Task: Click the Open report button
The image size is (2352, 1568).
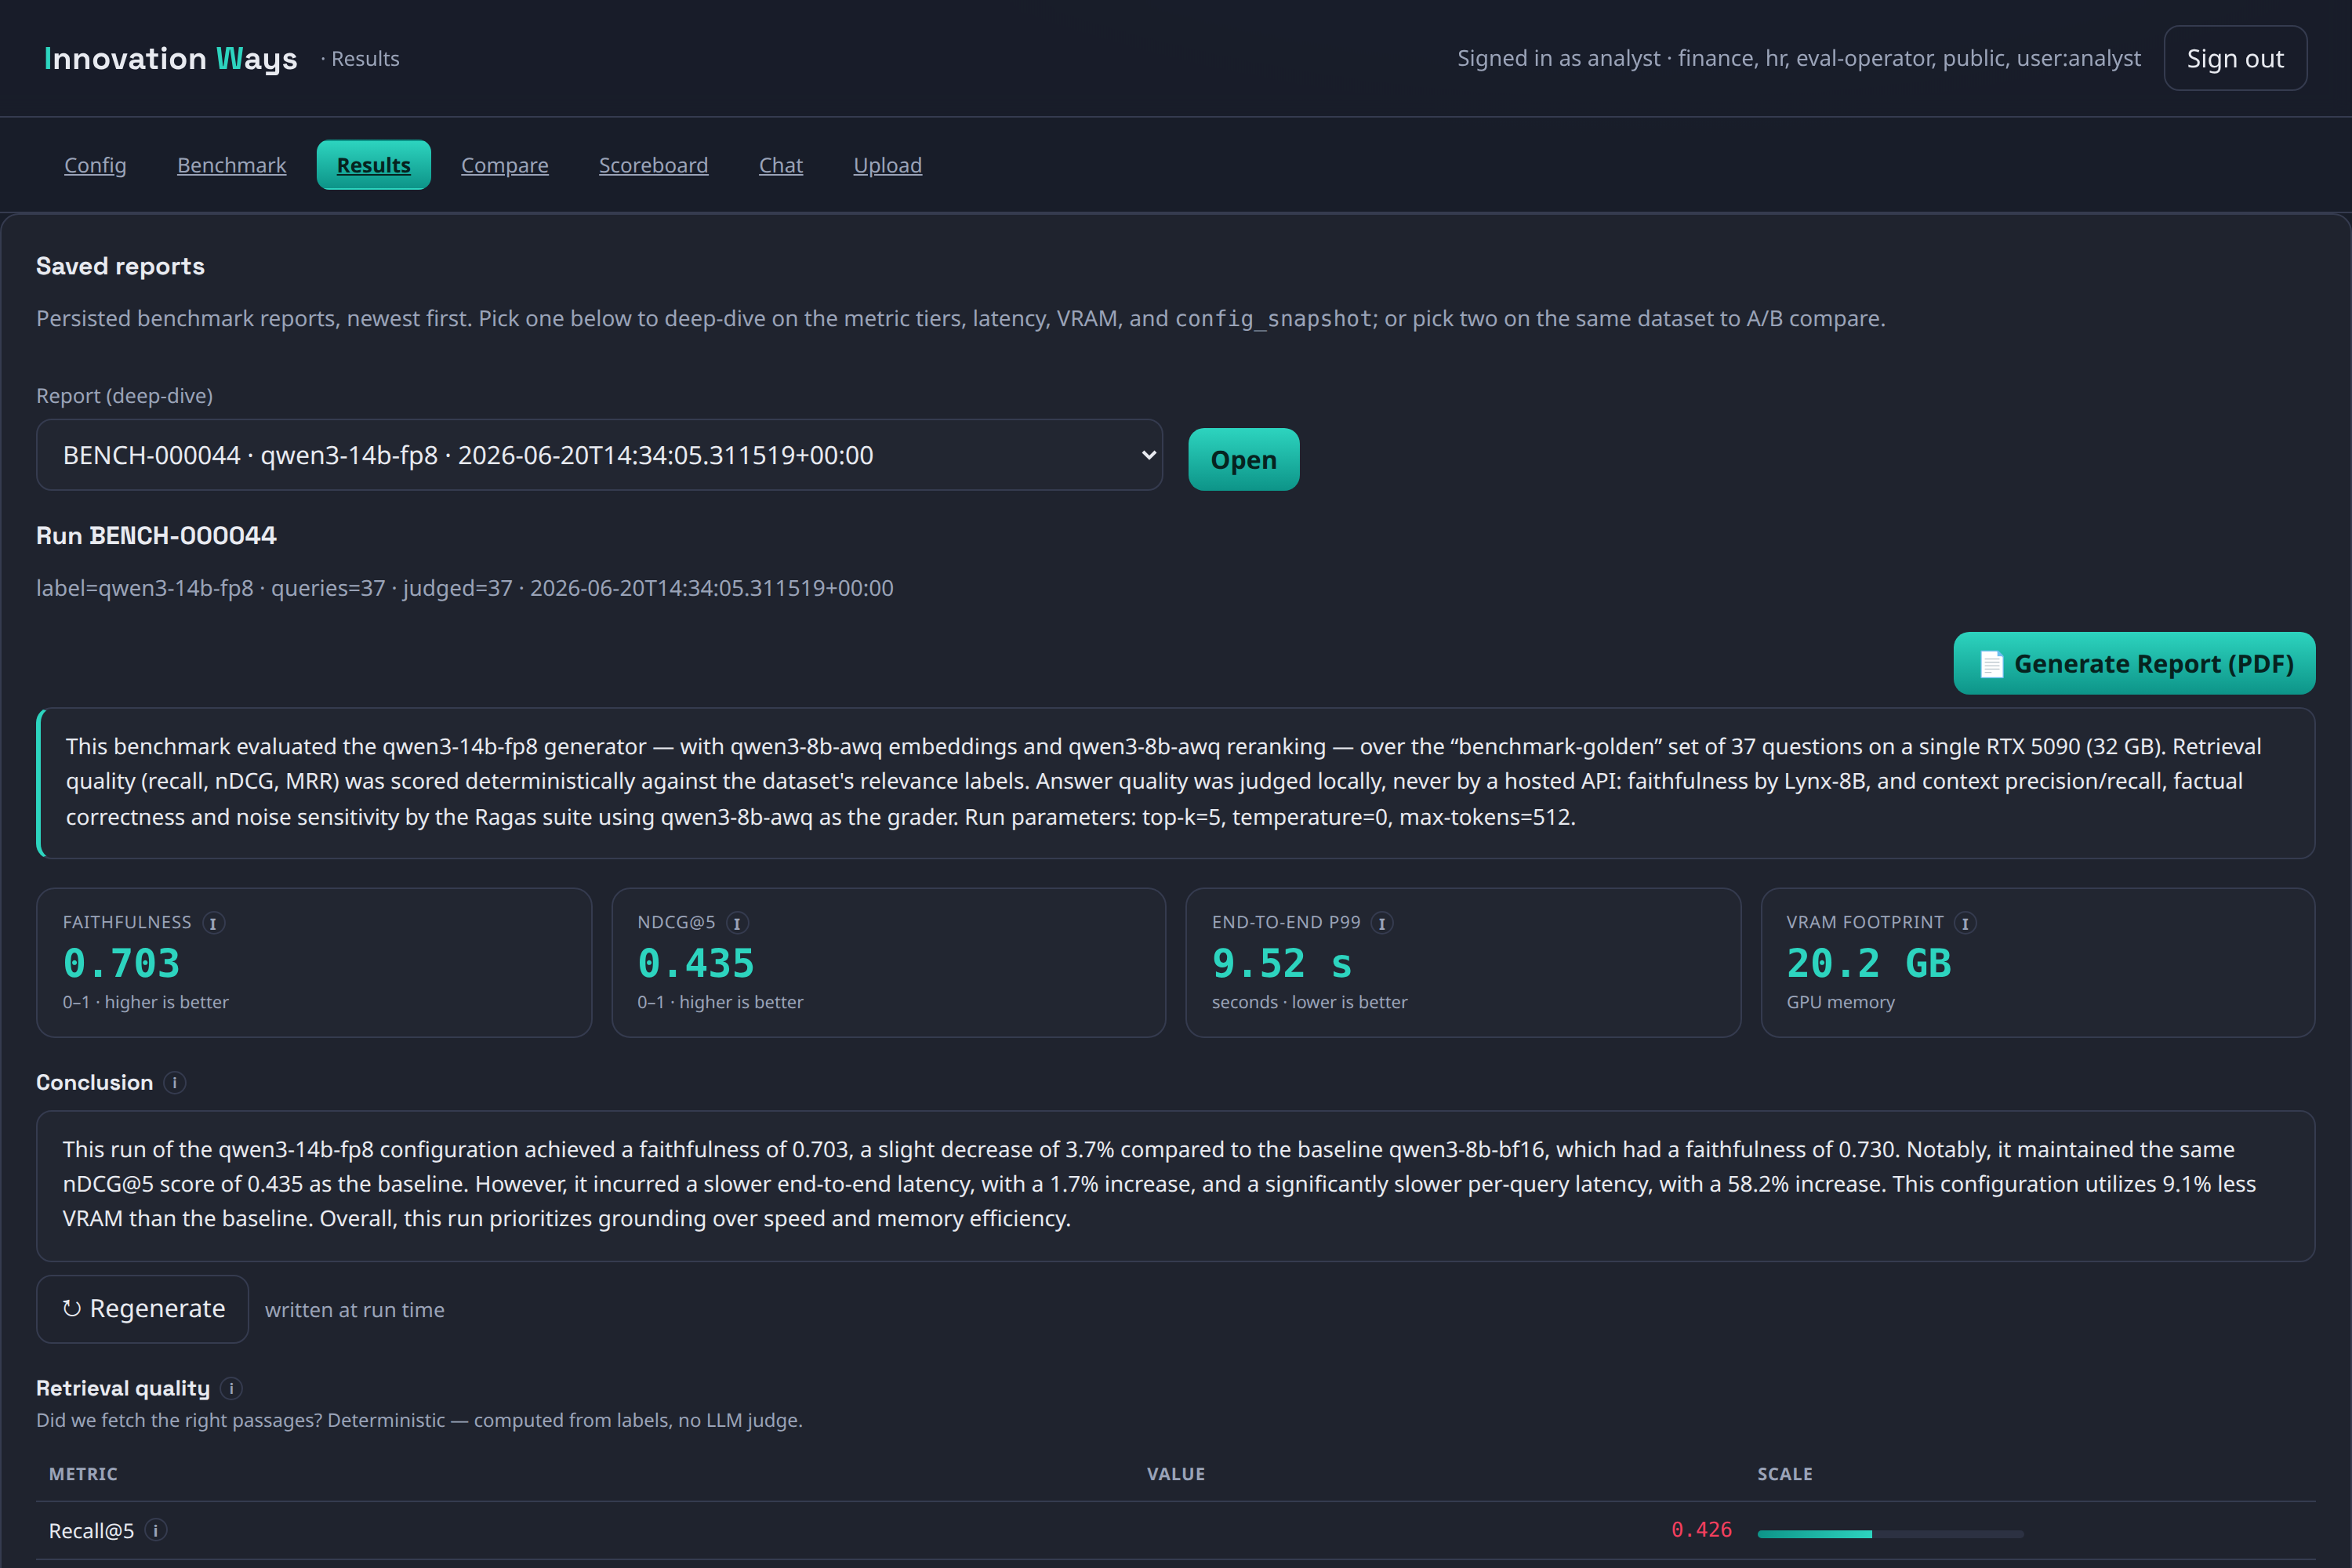Action: coord(1243,459)
